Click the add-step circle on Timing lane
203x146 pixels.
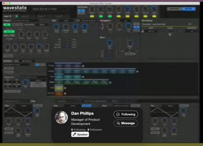point(83,66)
